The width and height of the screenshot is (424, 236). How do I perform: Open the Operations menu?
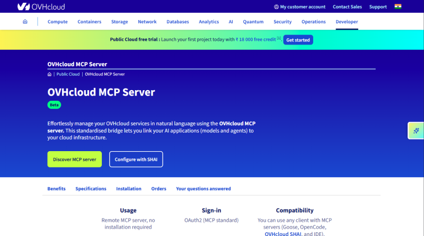pyautogui.click(x=313, y=22)
